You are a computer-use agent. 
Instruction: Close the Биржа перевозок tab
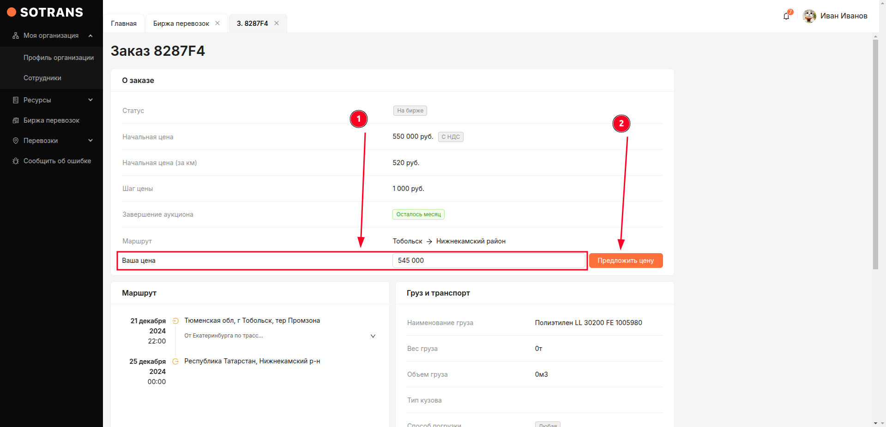[x=217, y=23]
